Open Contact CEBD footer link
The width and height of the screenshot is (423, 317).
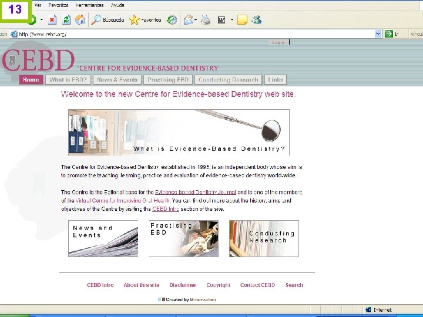coord(258,285)
